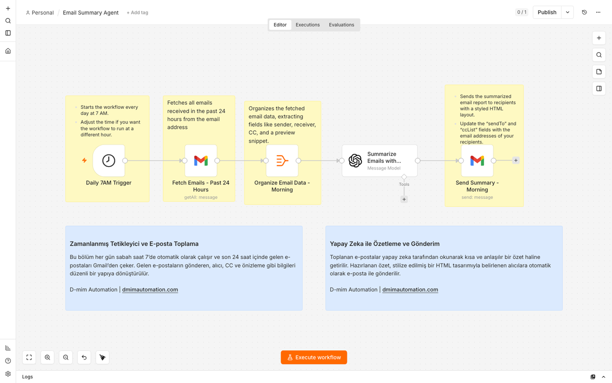This screenshot has height=383, width=612.
Task: Open the Publish dropdown arrow
Action: 568,12
